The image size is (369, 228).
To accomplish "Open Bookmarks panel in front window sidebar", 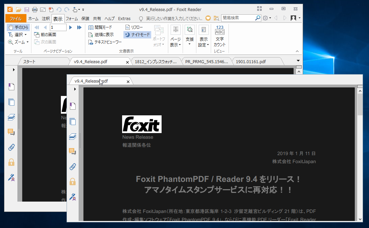I will [x=73, y=106].
